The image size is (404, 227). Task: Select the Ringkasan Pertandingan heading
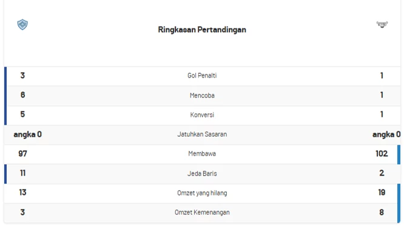point(202,30)
